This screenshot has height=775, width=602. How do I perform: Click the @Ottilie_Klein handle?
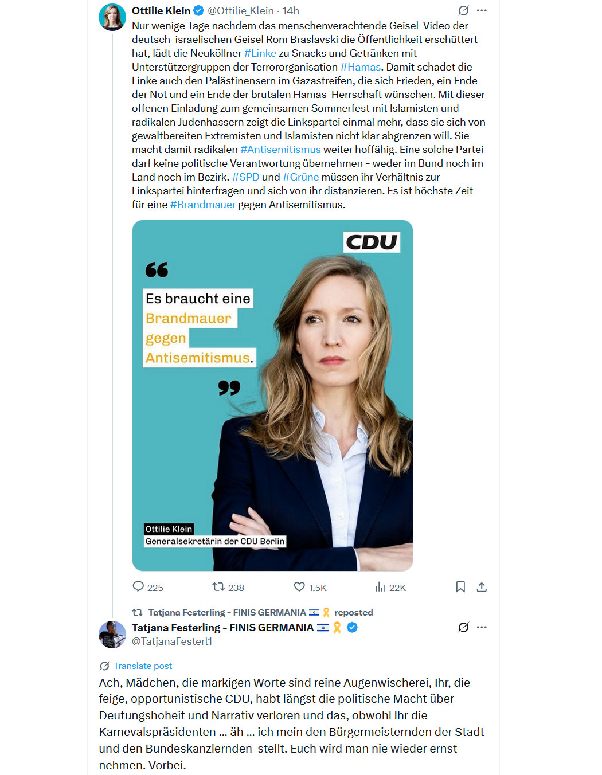tap(241, 10)
